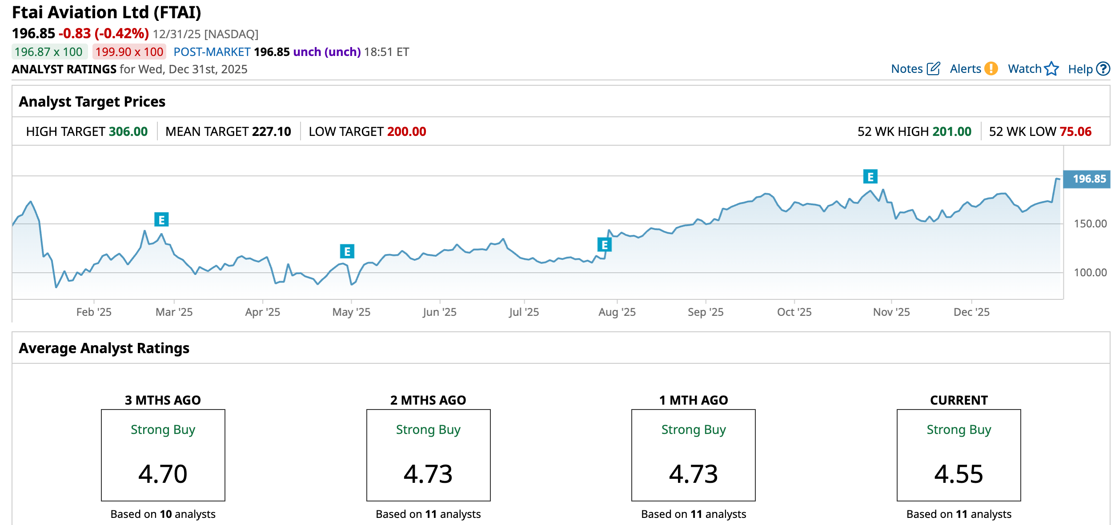Click the Notes pencil edit icon
The image size is (1115, 525).
click(933, 69)
